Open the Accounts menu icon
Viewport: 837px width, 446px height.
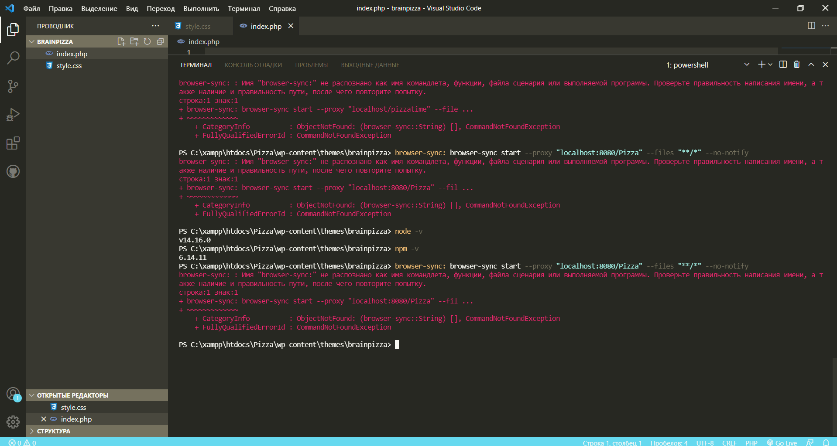tap(13, 394)
